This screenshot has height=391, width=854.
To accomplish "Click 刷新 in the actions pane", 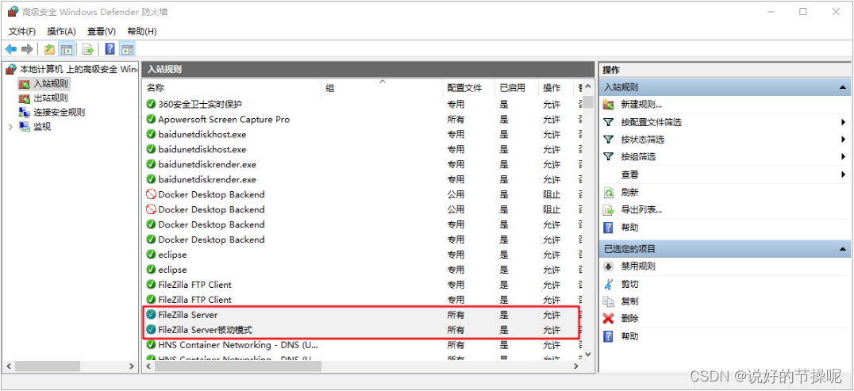I will tap(629, 192).
